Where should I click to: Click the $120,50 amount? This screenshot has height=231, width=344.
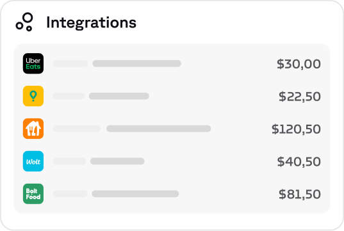pyautogui.click(x=296, y=129)
